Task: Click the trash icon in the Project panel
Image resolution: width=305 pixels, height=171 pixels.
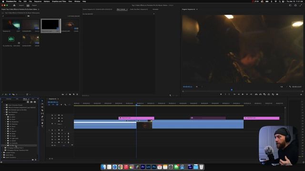Action: tap(77, 95)
